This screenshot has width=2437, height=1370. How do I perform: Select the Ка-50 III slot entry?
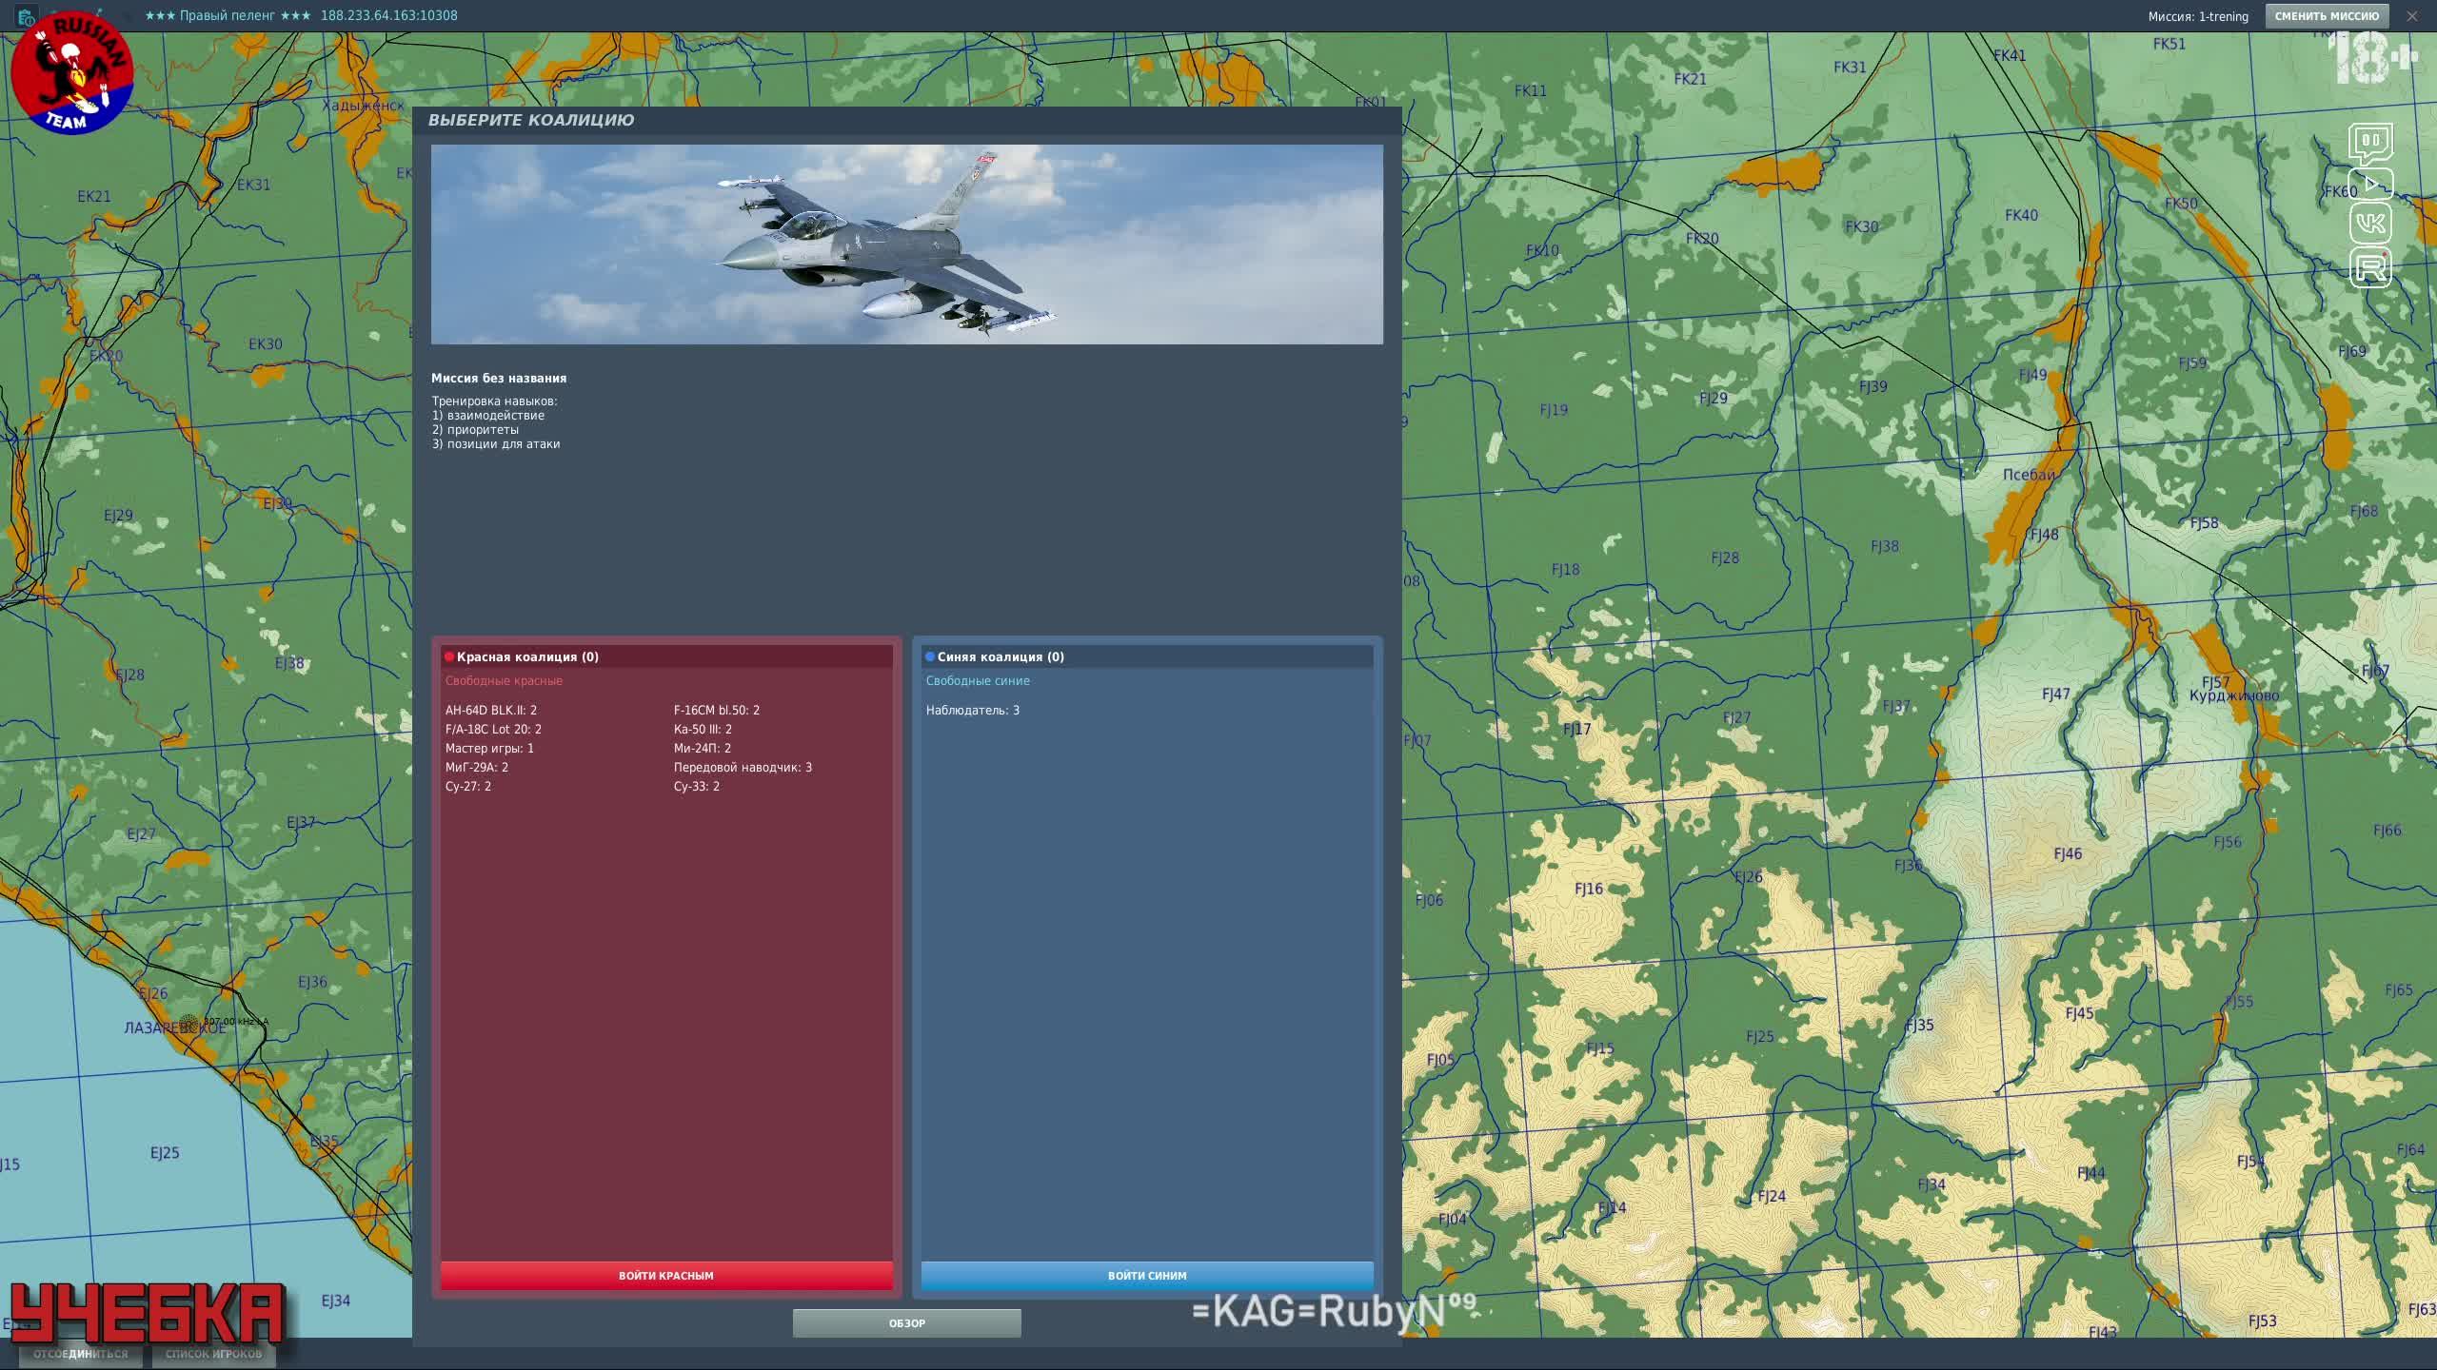point(702,729)
